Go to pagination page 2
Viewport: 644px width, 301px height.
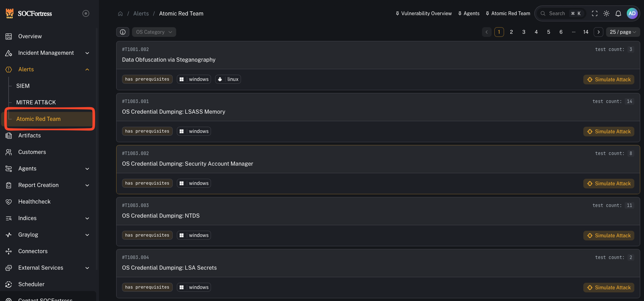511,32
